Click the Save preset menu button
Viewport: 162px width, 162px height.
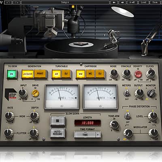click(155, 2)
